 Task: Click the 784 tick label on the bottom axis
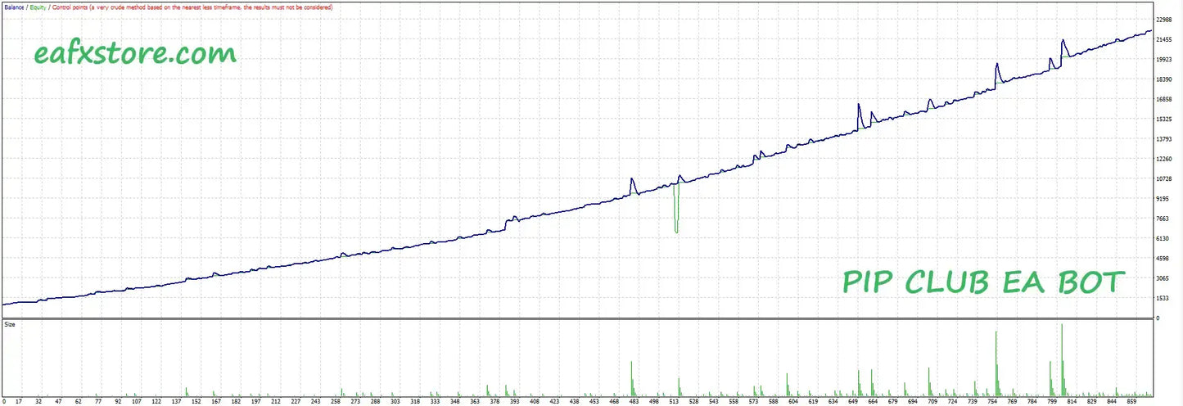tap(1032, 402)
